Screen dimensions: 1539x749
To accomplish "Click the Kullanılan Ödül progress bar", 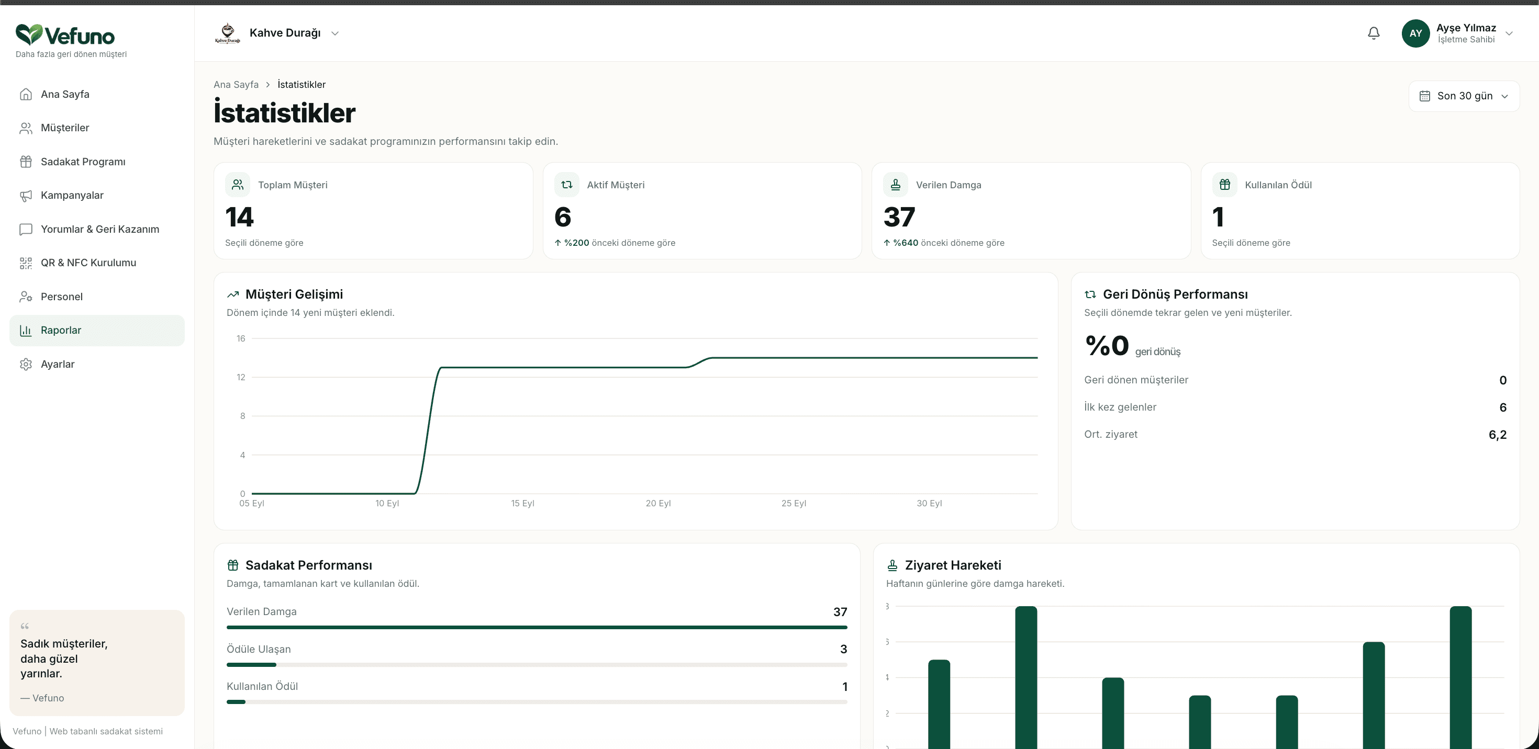I will [537, 702].
